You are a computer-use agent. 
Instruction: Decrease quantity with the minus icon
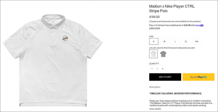(152, 69)
